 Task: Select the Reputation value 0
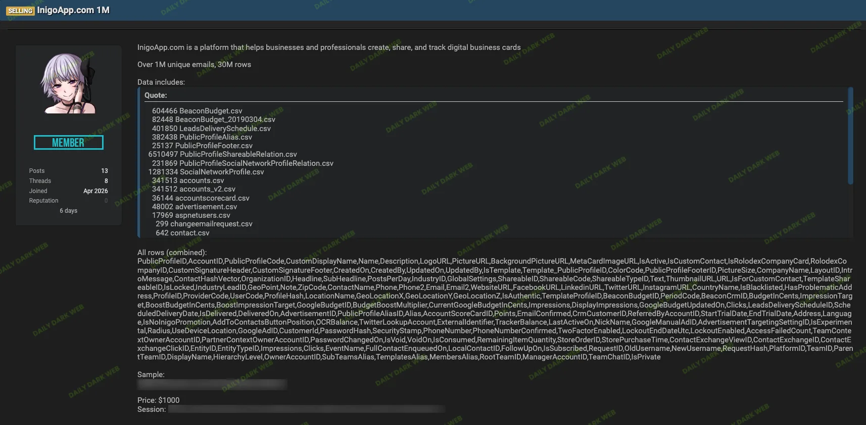(106, 201)
